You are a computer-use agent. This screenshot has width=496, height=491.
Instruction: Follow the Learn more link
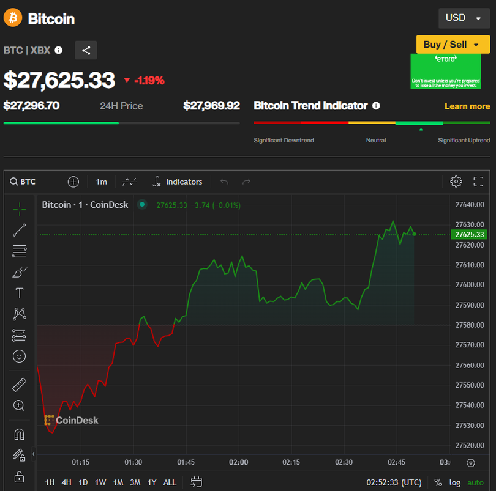pos(467,106)
